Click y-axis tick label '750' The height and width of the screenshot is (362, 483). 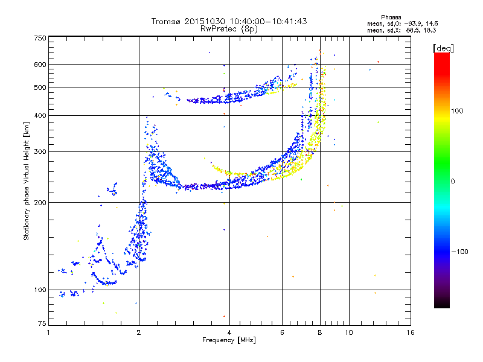(x=40, y=38)
